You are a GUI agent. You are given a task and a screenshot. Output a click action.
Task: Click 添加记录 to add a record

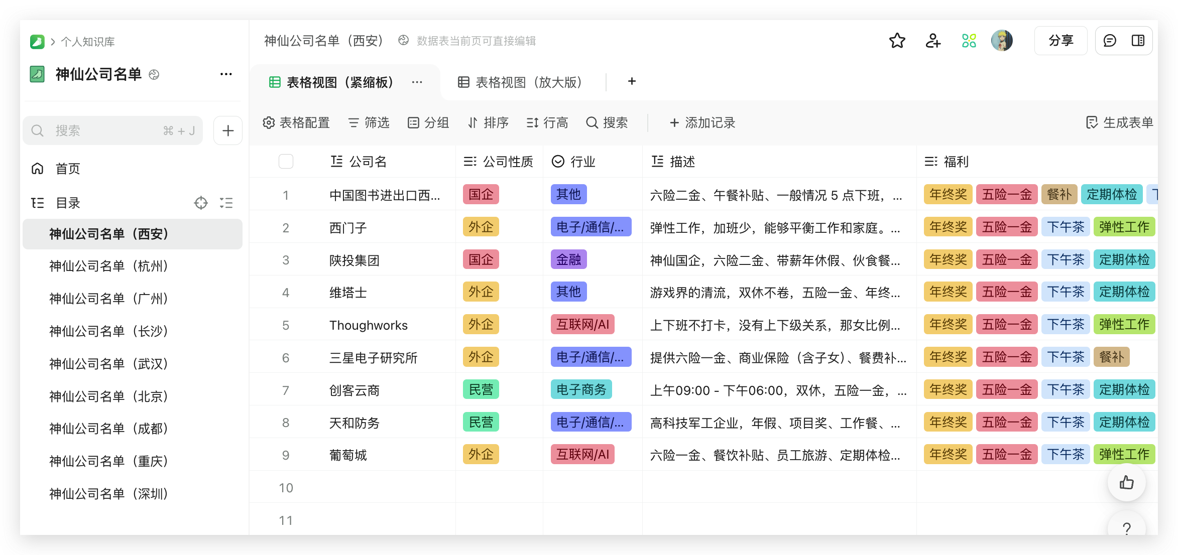pos(702,122)
